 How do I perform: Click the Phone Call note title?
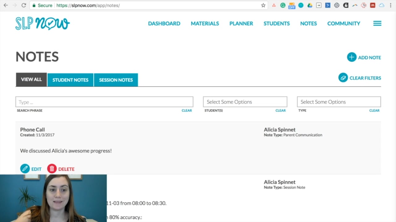tap(32, 130)
